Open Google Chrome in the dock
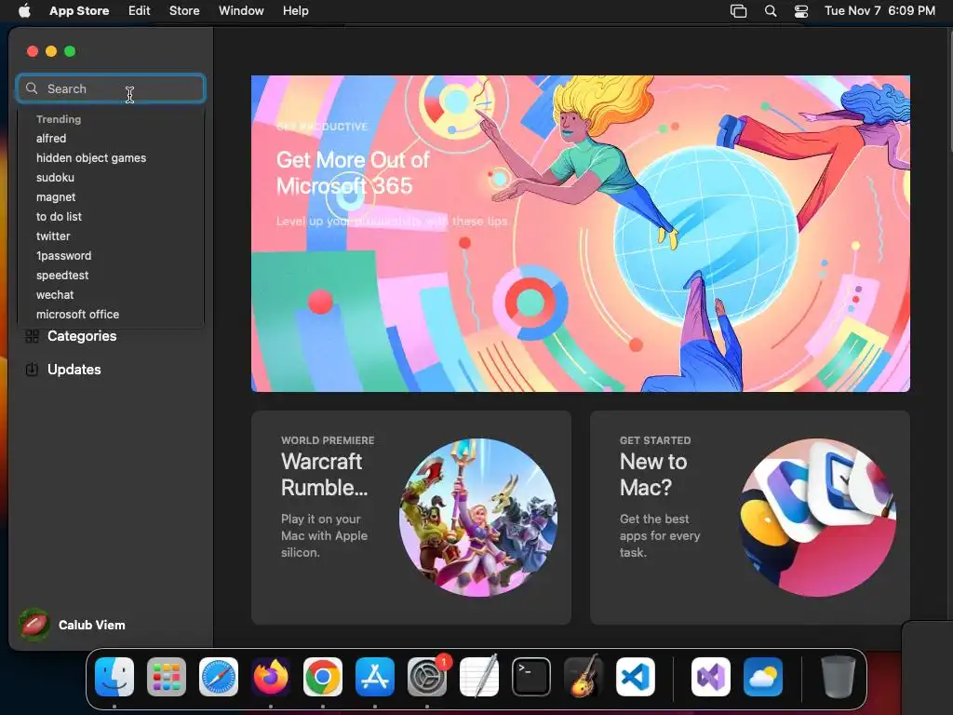953x715 pixels. (323, 677)
